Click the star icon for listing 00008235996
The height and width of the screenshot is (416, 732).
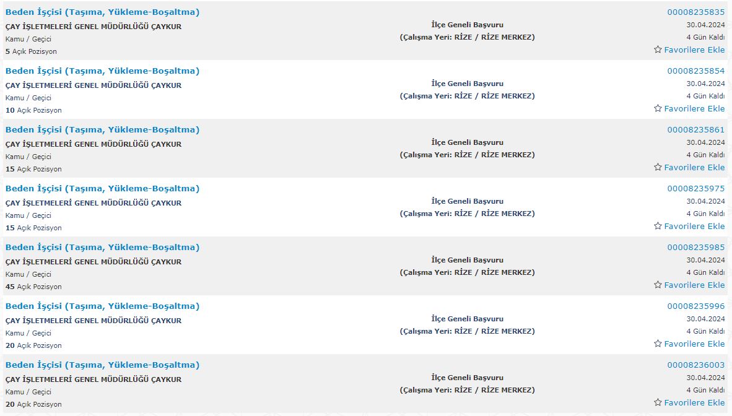click(x=658, y=344)
